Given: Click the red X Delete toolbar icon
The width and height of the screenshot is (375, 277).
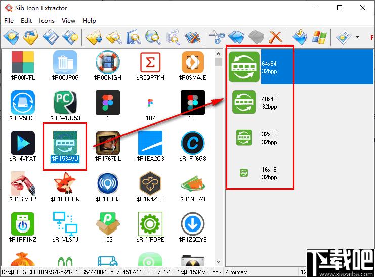Looking at the screenshot, I should coord(275,37).
